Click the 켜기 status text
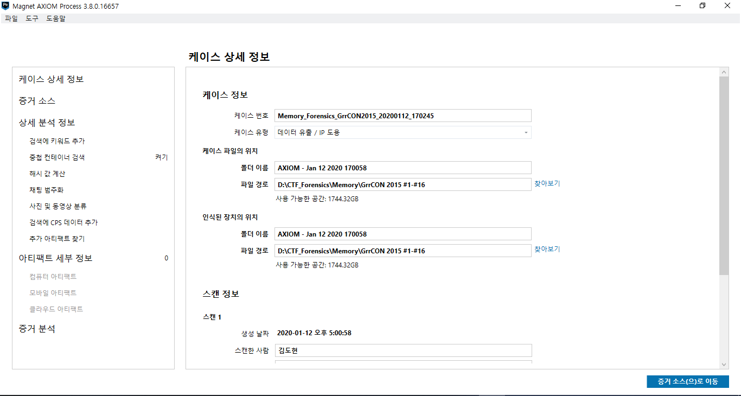The width and height of the screenshot is (741, 396). pyautogui.click(x=162, y=157)
